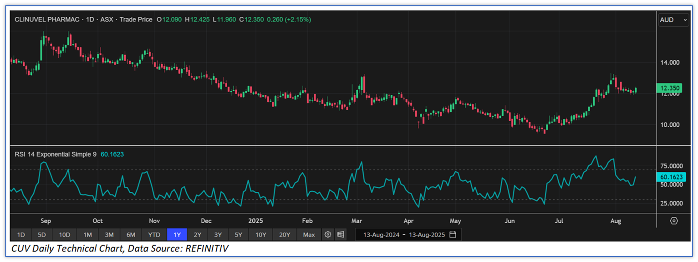Click the data table view icon

pos(341,235)
